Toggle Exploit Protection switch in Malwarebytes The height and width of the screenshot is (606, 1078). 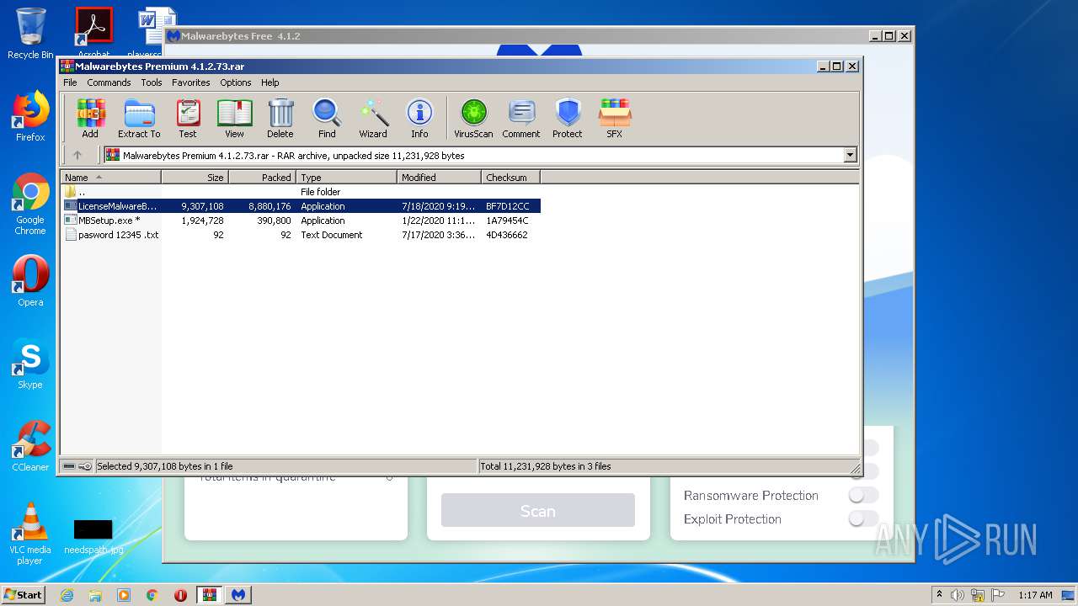coord(863,518)
